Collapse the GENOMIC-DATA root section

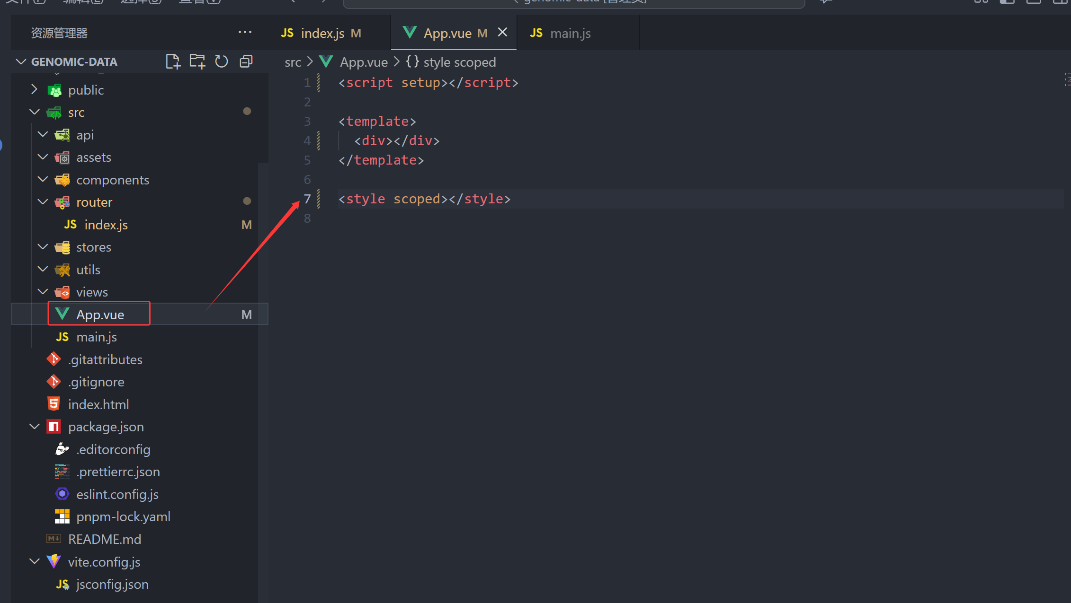point(21,61)
